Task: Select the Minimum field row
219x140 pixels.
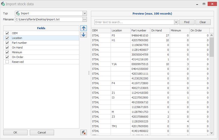Action: (x=41, y=52)
